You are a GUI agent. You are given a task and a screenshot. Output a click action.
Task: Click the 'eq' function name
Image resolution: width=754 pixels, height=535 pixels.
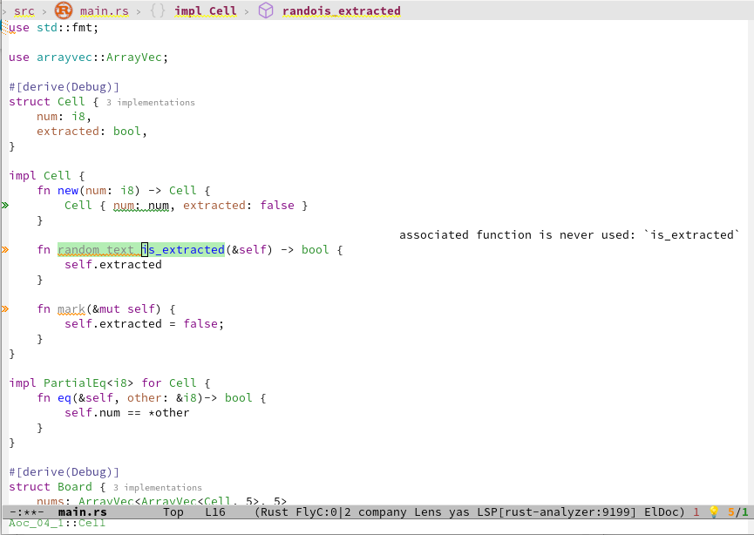pyautogui.click(x=65, y=398)
